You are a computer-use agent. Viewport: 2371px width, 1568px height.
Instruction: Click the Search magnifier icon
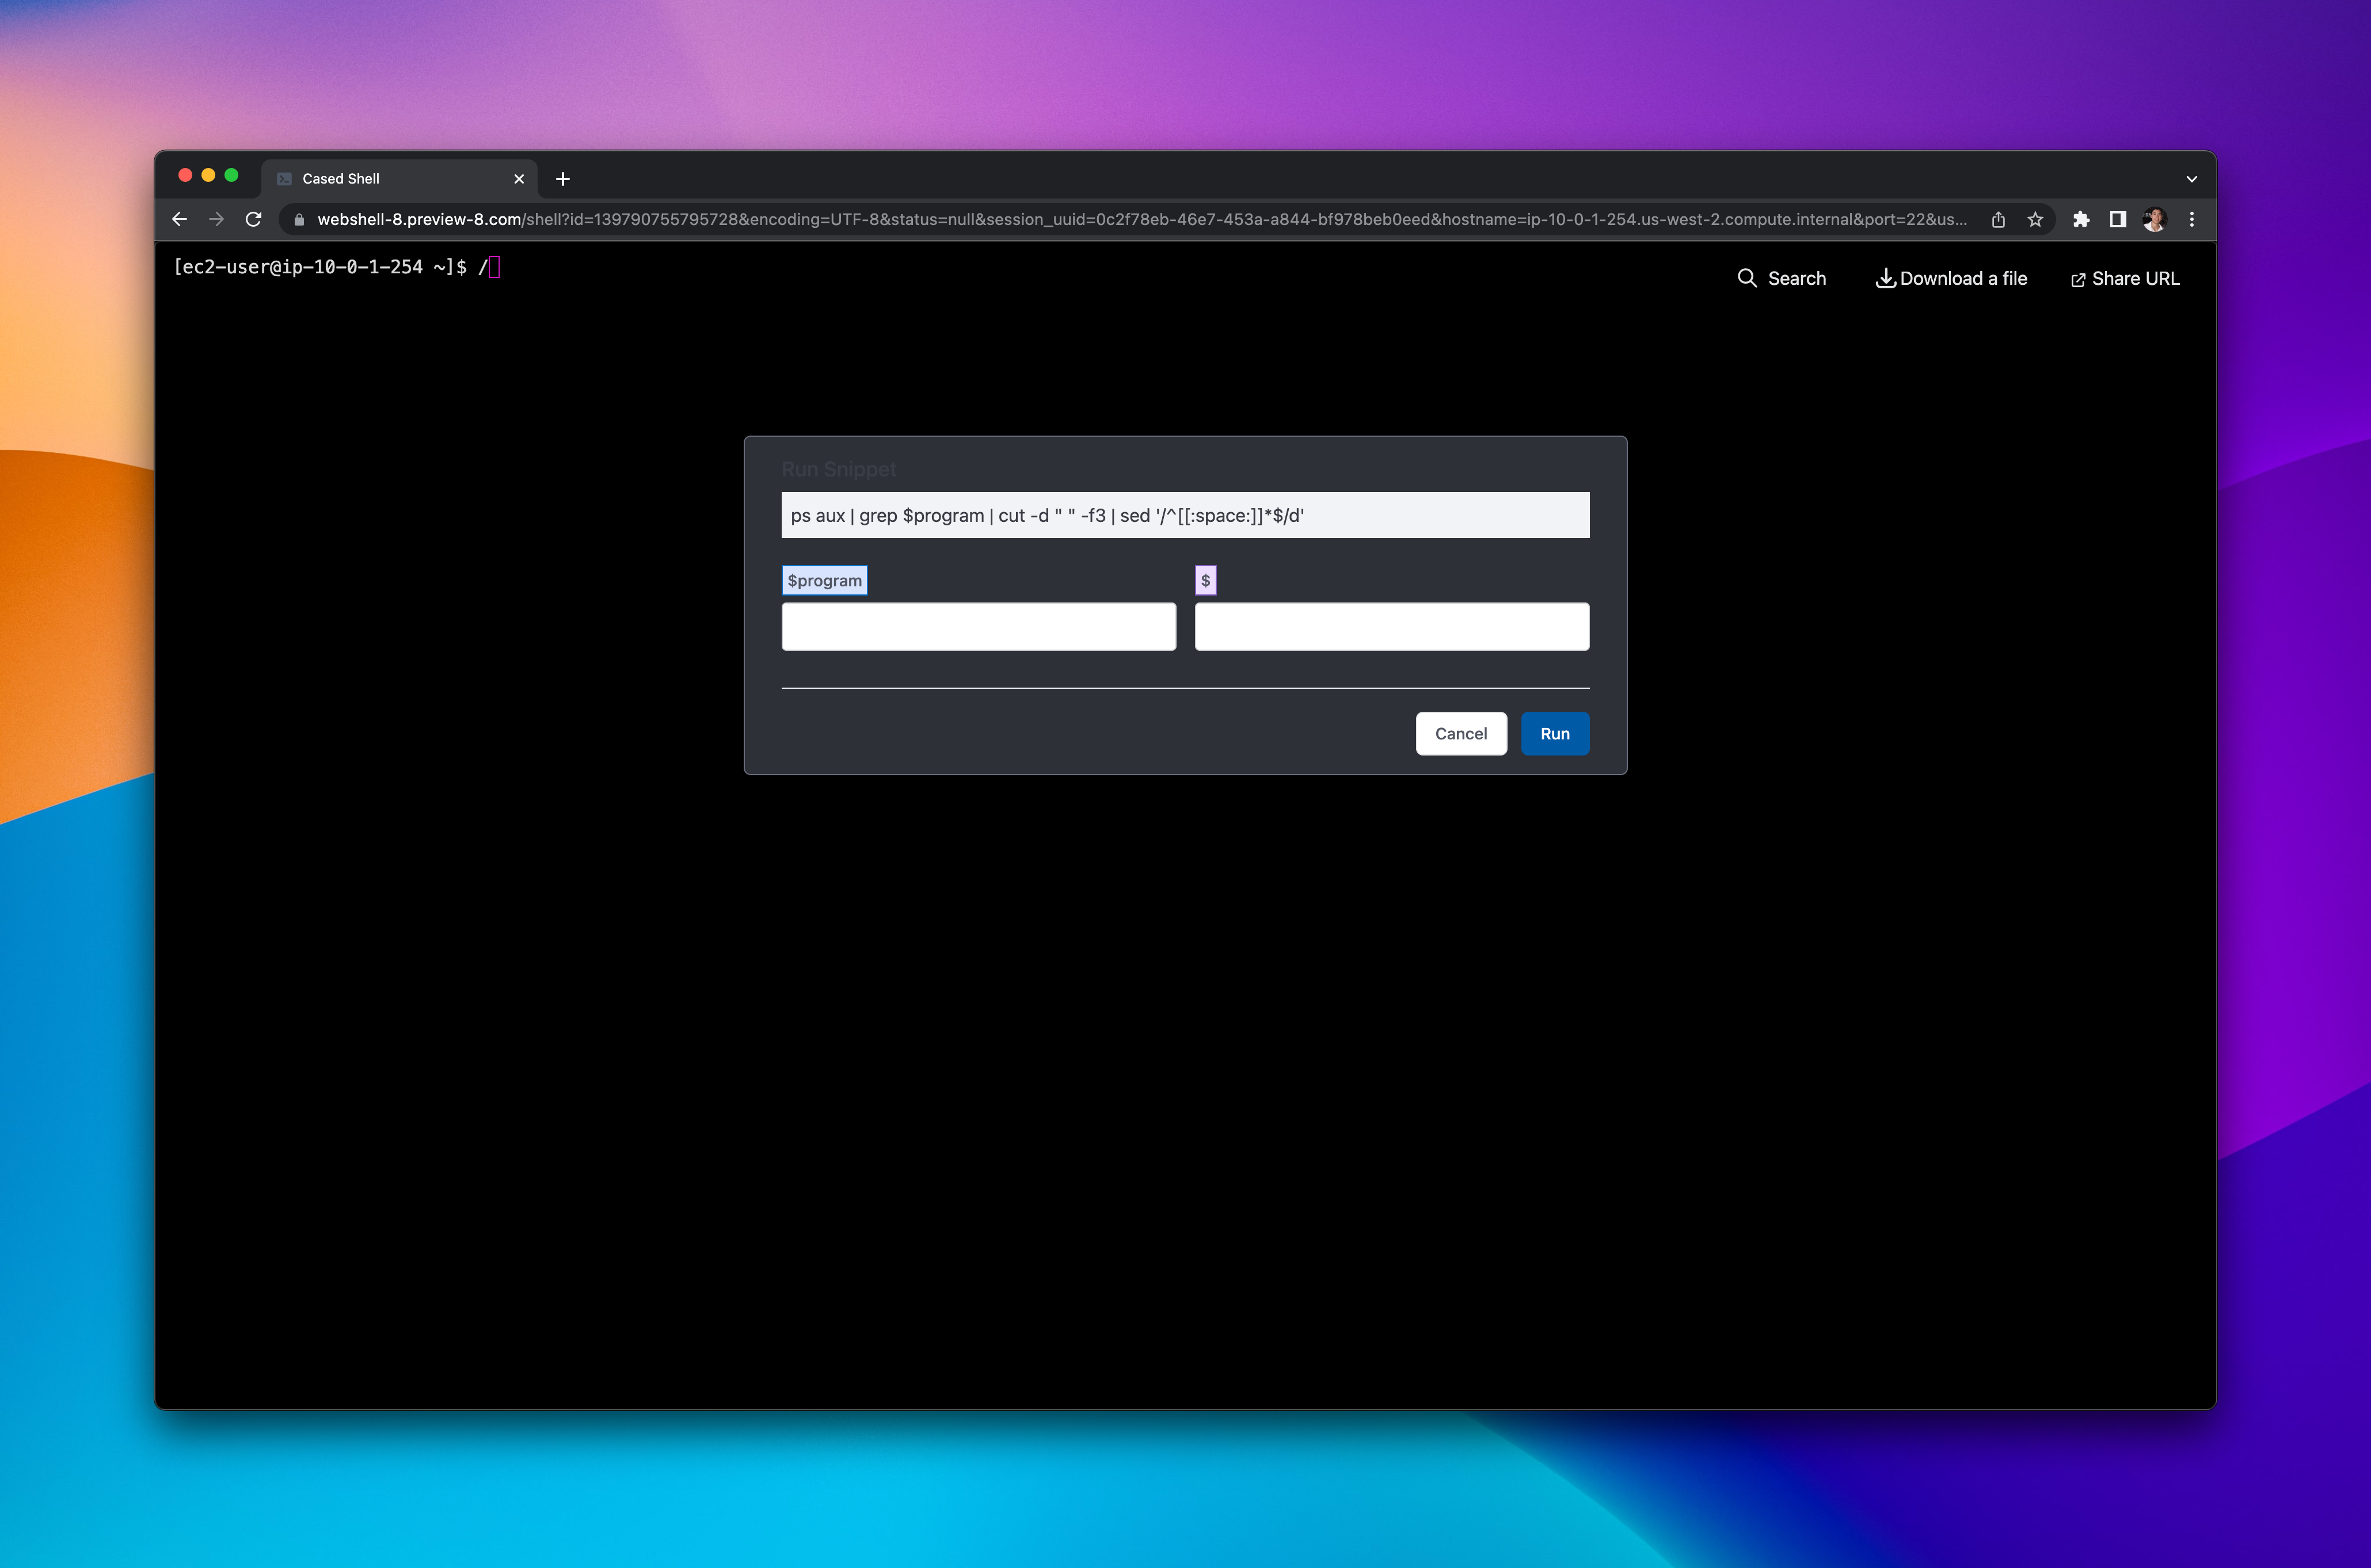[x=1748, y=278]
